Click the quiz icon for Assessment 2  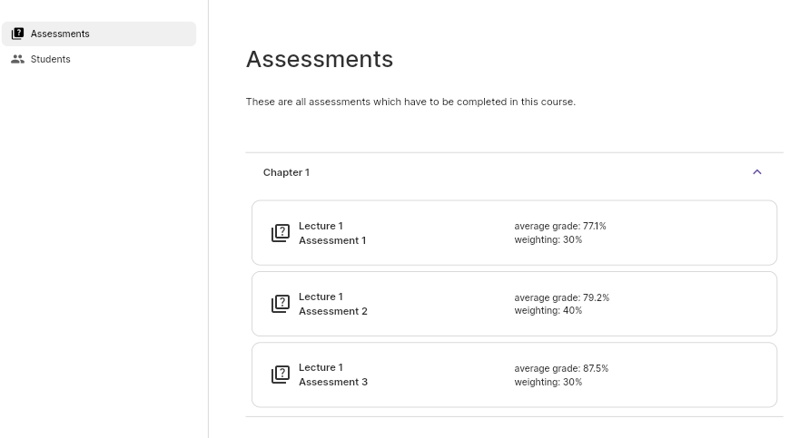281,304
